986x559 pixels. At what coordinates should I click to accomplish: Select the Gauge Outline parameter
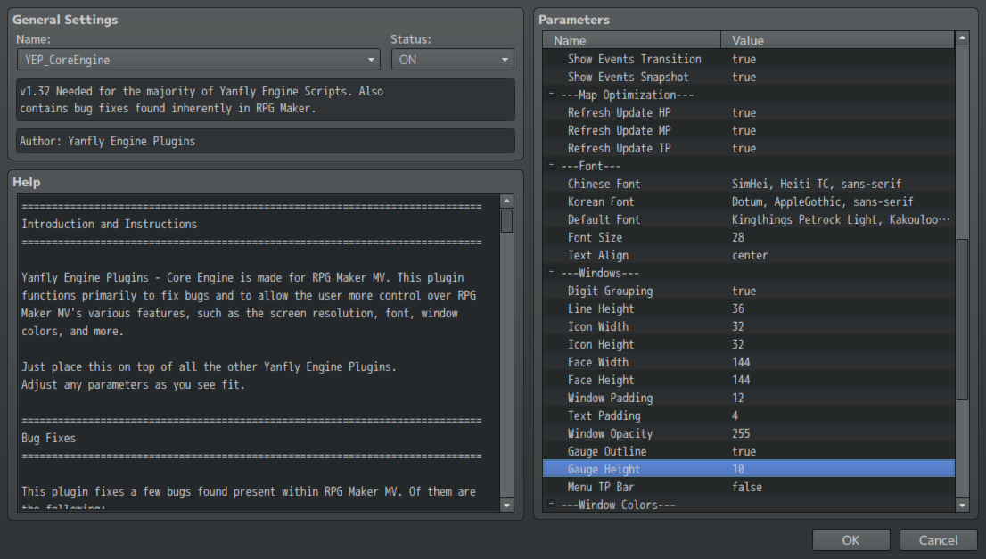pyautogui.click(x=748, y=451)
